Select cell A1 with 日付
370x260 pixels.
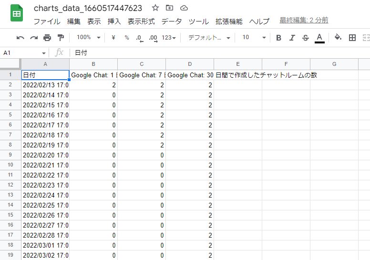pyautogui.click(x=45, y=75)
